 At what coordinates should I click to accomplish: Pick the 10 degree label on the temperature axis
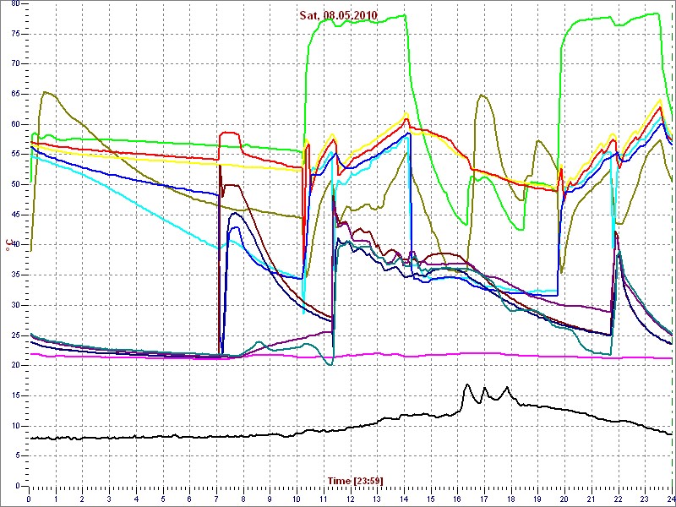click(14, 426)
